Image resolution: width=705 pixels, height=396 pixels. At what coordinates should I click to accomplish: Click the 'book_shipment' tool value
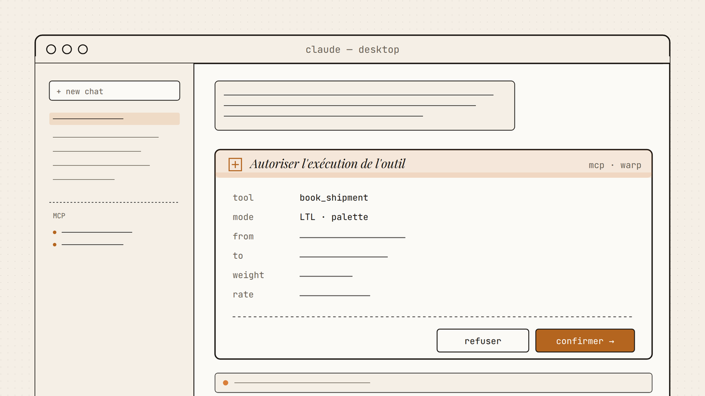334,198
